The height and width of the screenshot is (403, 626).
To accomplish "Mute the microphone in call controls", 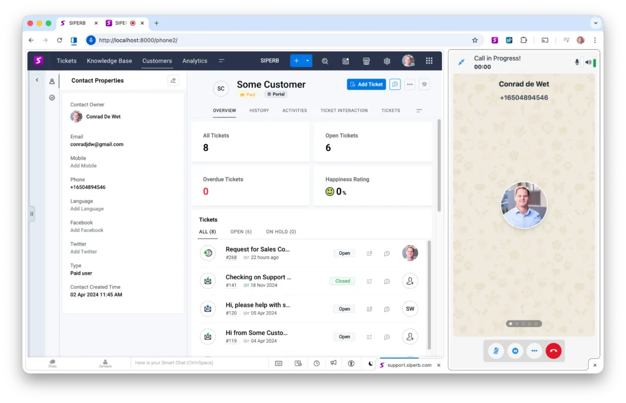I will click(496, 351).
